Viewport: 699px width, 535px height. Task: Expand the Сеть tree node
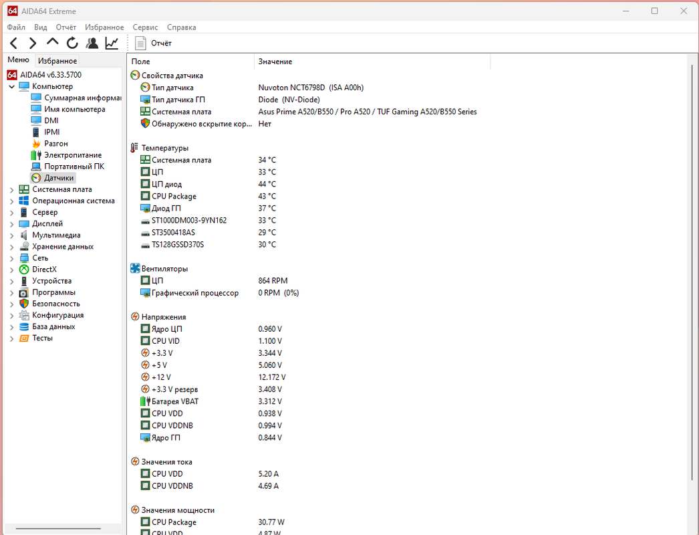(11, 258)
